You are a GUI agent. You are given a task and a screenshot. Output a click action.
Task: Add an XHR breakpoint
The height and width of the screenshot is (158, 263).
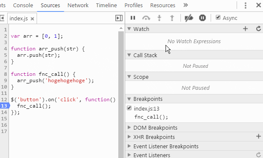tap(258, 136)
